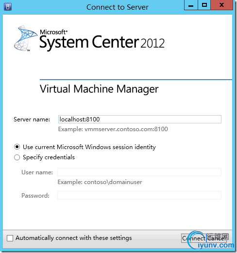This screenshot has height=253, width=237.
Task: Click the User name field
Action: click(139, 172)
